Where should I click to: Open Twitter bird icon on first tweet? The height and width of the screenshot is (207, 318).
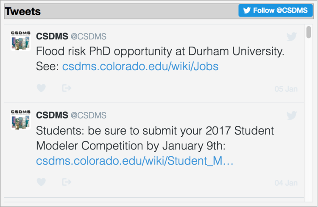pyautogui.click(x=292, y=37)
